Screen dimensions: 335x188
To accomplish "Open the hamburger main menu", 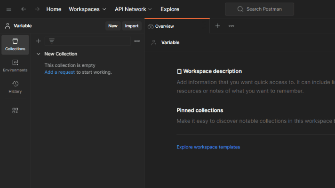I will (9, 9).
